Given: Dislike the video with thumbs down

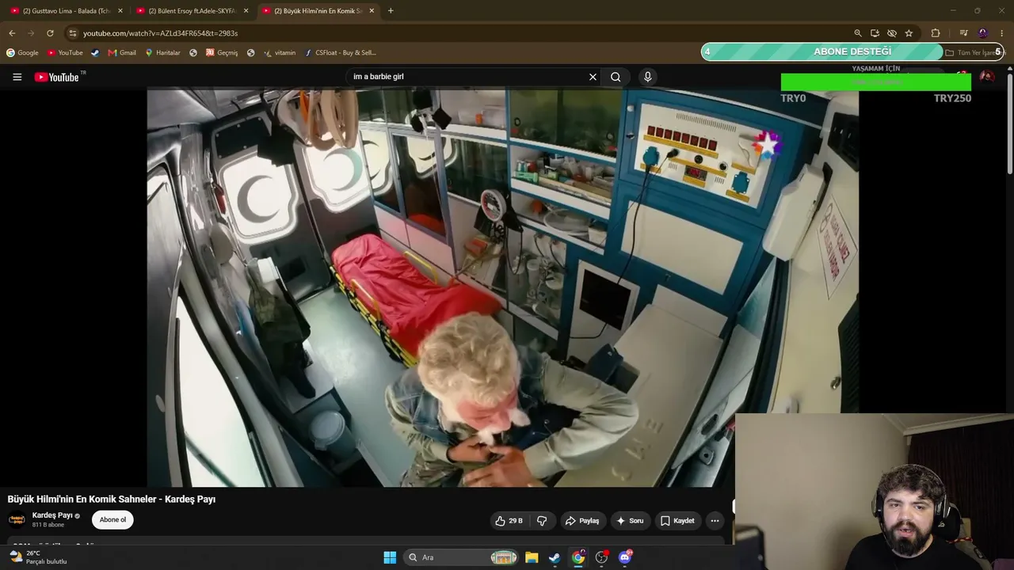Looking at the screenshot, I should click(542, 521).
